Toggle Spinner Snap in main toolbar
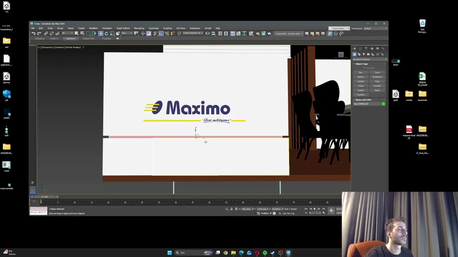458x257 pixels. click(172, 34)
